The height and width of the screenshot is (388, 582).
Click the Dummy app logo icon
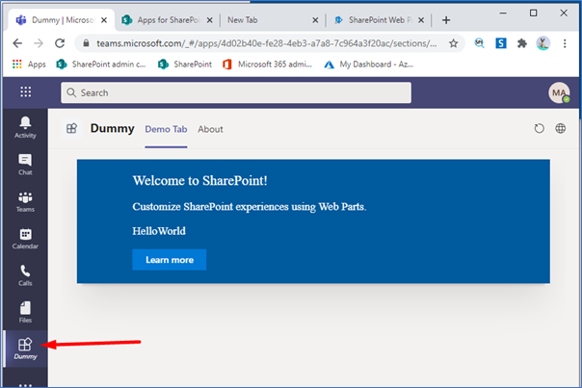point(71,128)
